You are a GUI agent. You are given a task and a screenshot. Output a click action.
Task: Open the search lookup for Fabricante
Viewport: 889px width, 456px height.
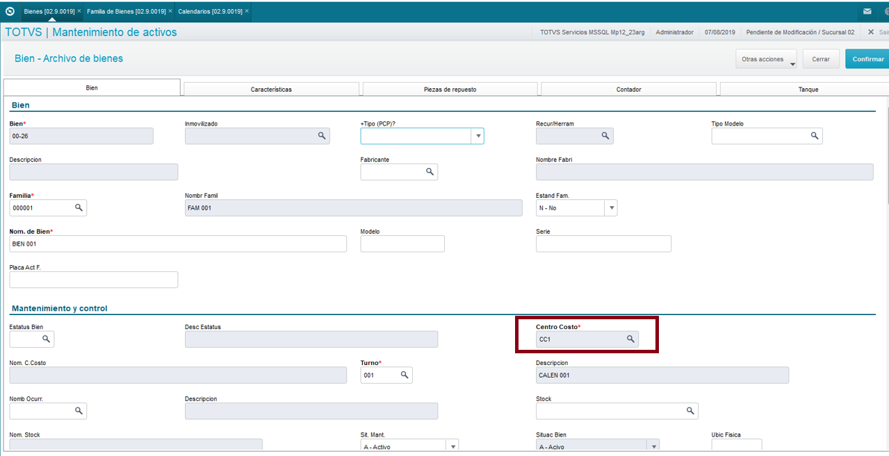[x=430, y=171]
